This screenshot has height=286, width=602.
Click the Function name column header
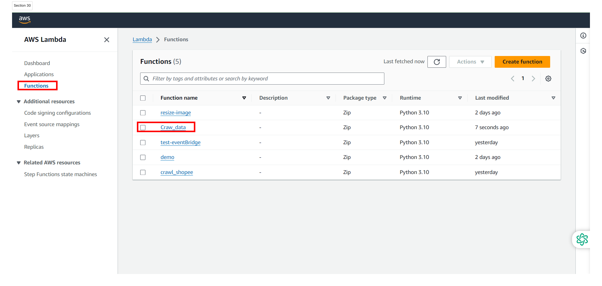[179, 98]
